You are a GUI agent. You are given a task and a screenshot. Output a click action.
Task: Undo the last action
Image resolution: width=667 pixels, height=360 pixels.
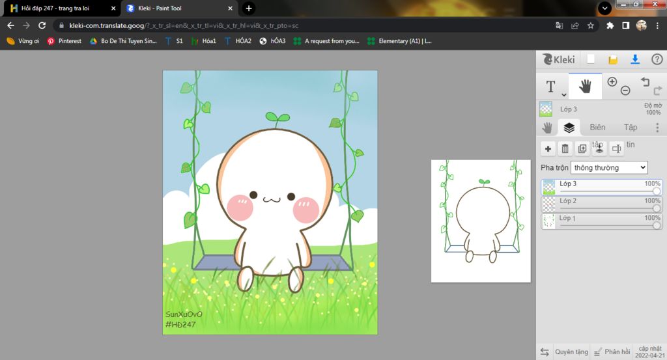tap(646, 81)
